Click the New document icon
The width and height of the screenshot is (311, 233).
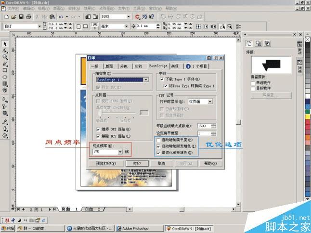tap(6, 17)
